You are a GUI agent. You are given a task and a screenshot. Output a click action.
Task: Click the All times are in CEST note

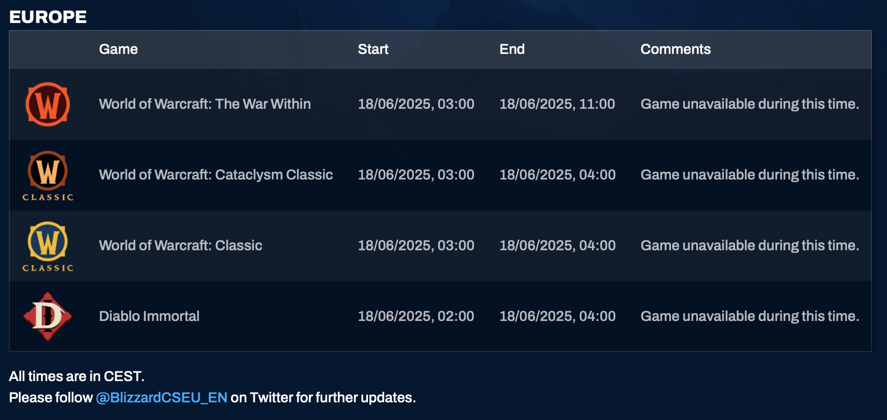[x=77, y=376]
